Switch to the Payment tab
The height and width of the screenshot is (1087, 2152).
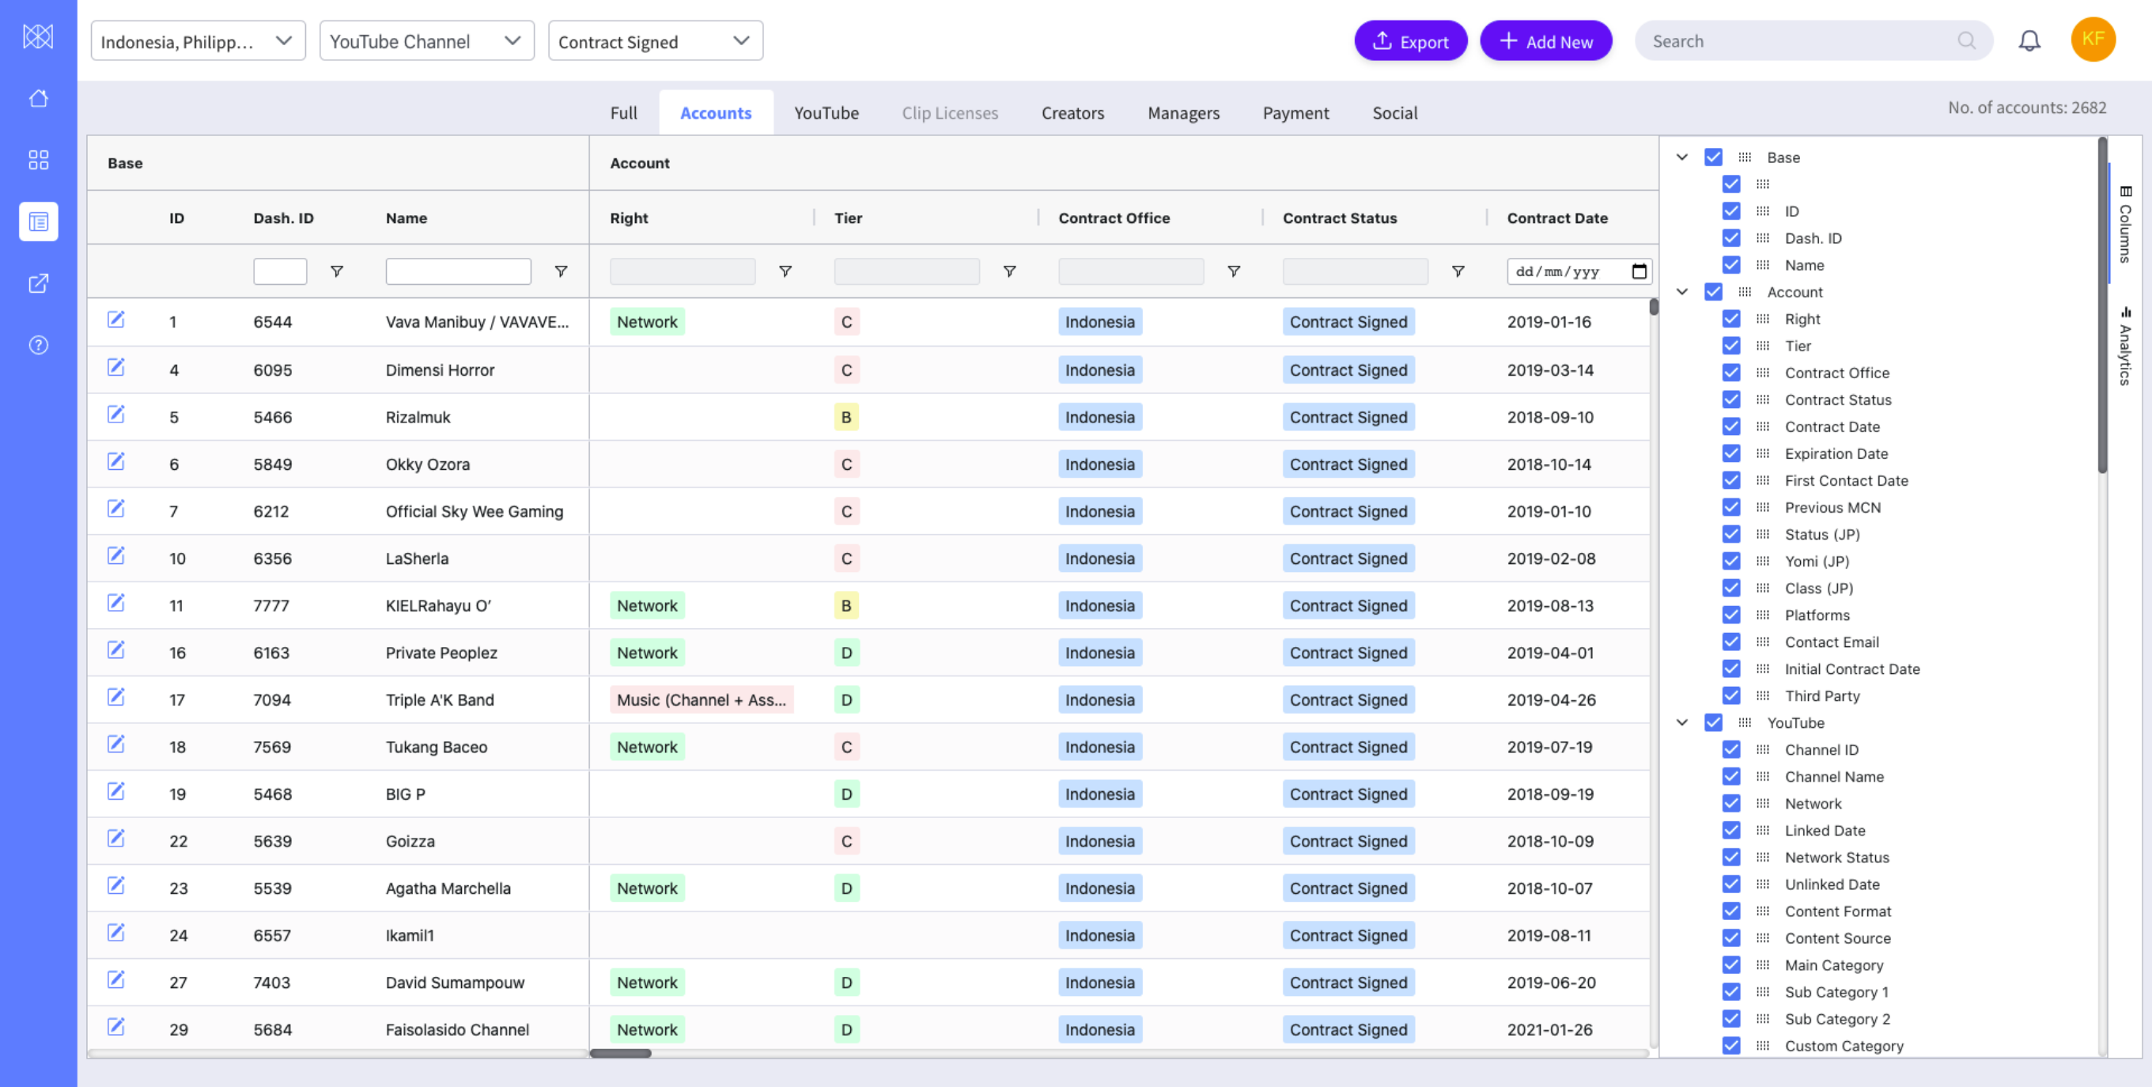pos(1295,113)
